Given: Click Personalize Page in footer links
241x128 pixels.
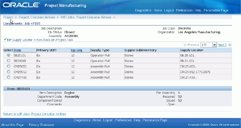Looking at the screenshot, I should 155,120.
